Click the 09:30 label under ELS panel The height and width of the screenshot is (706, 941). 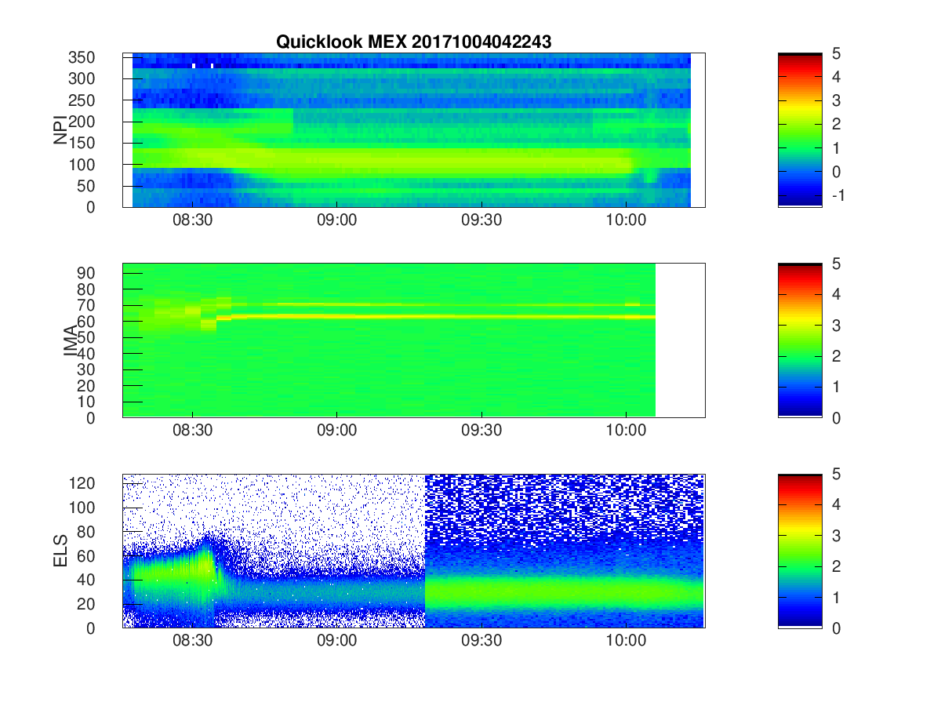tap(481, 641)
